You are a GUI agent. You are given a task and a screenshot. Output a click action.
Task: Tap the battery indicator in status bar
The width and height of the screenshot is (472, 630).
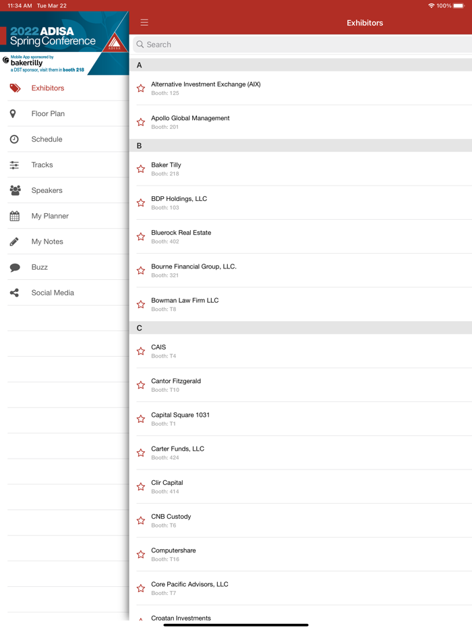pos(459,5)
